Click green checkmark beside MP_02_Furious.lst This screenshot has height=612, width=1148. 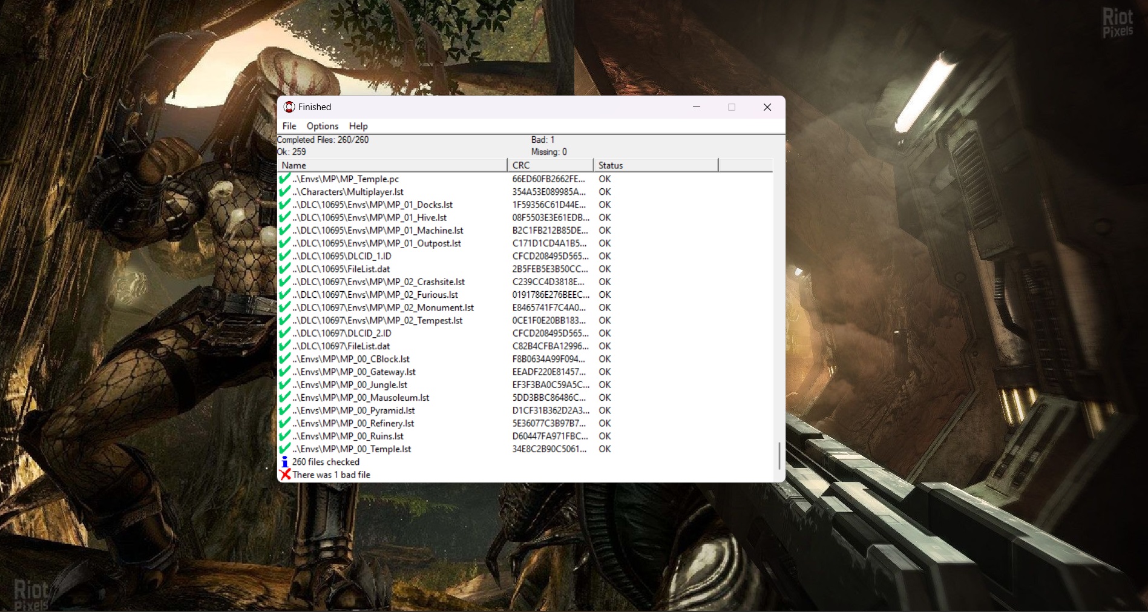click(284, 294)
